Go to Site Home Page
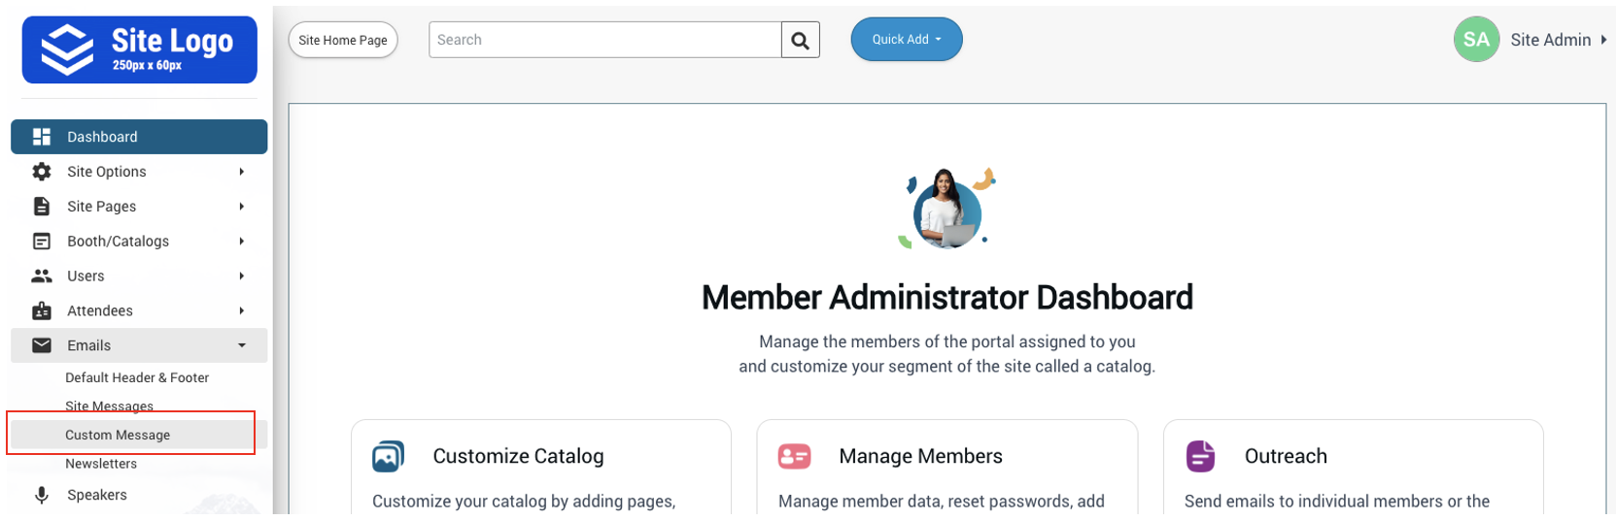Viewport: 1617px width, 520px height. click(343, 40)
